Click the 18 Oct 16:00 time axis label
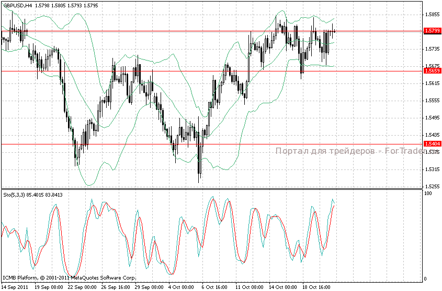The height and width of the screenshot is (291, 442). [x=315, y=287]
